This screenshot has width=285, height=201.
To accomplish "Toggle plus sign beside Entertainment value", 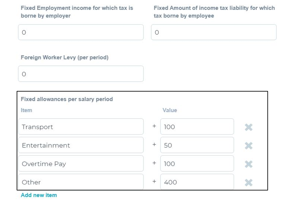I will [154, 145].
